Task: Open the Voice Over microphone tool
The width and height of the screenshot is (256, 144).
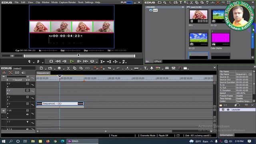Action: [152, 68]
